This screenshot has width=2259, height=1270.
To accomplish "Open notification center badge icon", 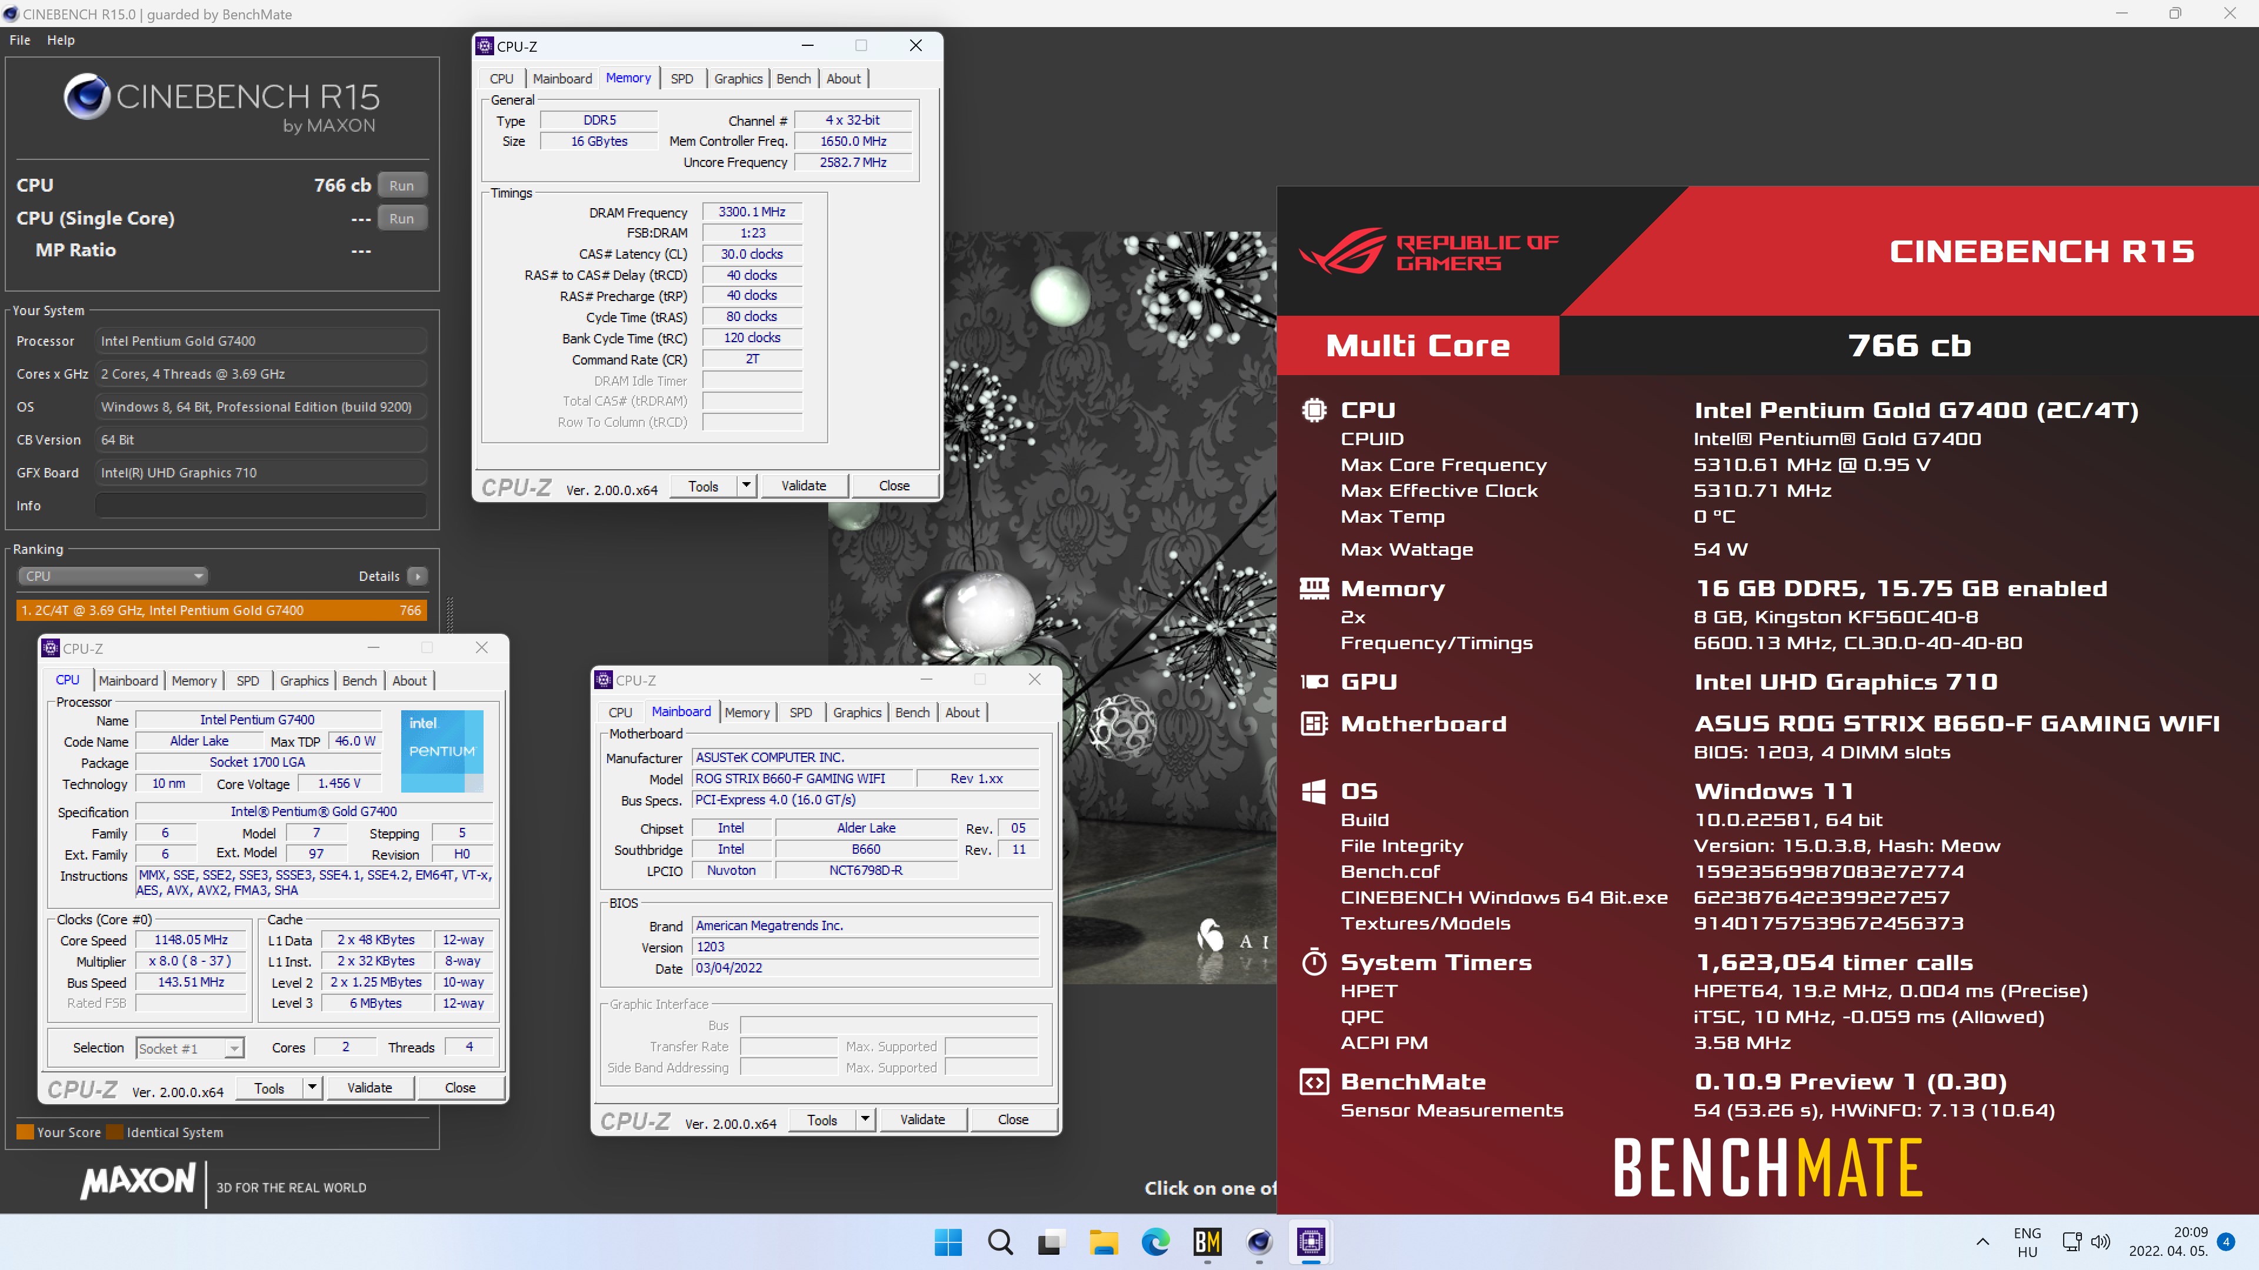I will [x=2225, y=1242].
